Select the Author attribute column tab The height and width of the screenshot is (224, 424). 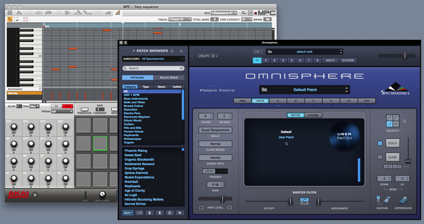pyautogui.click(x=177, y=87)
